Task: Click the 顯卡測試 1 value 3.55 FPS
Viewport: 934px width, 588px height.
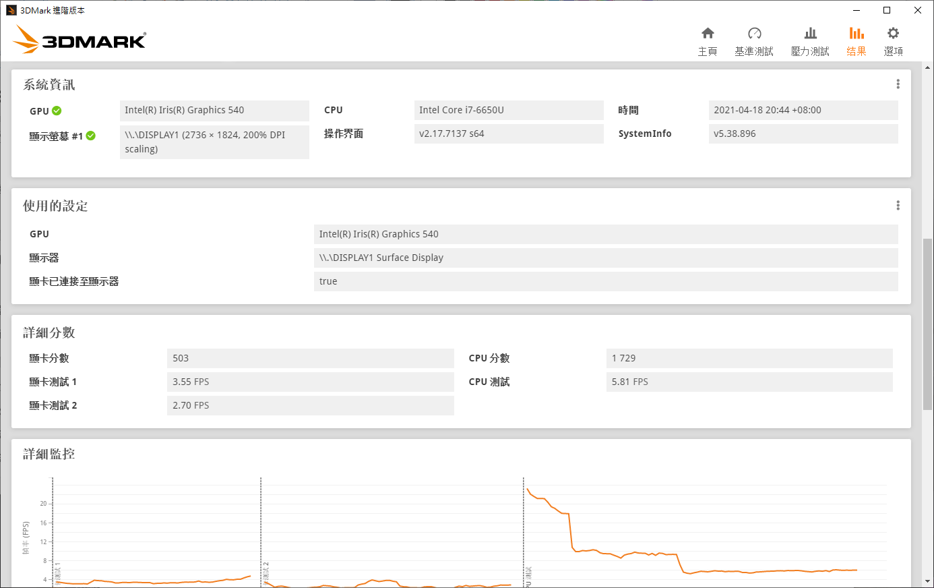Action: (x=311, y=382)
